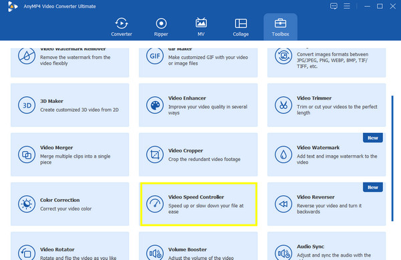
Task: Click 'Trim or cut your videos' description
Action: coord(337,110)
